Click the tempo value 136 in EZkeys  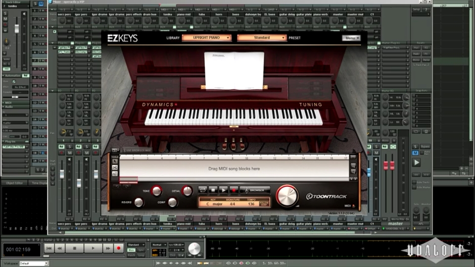click(x=251, y=204)
